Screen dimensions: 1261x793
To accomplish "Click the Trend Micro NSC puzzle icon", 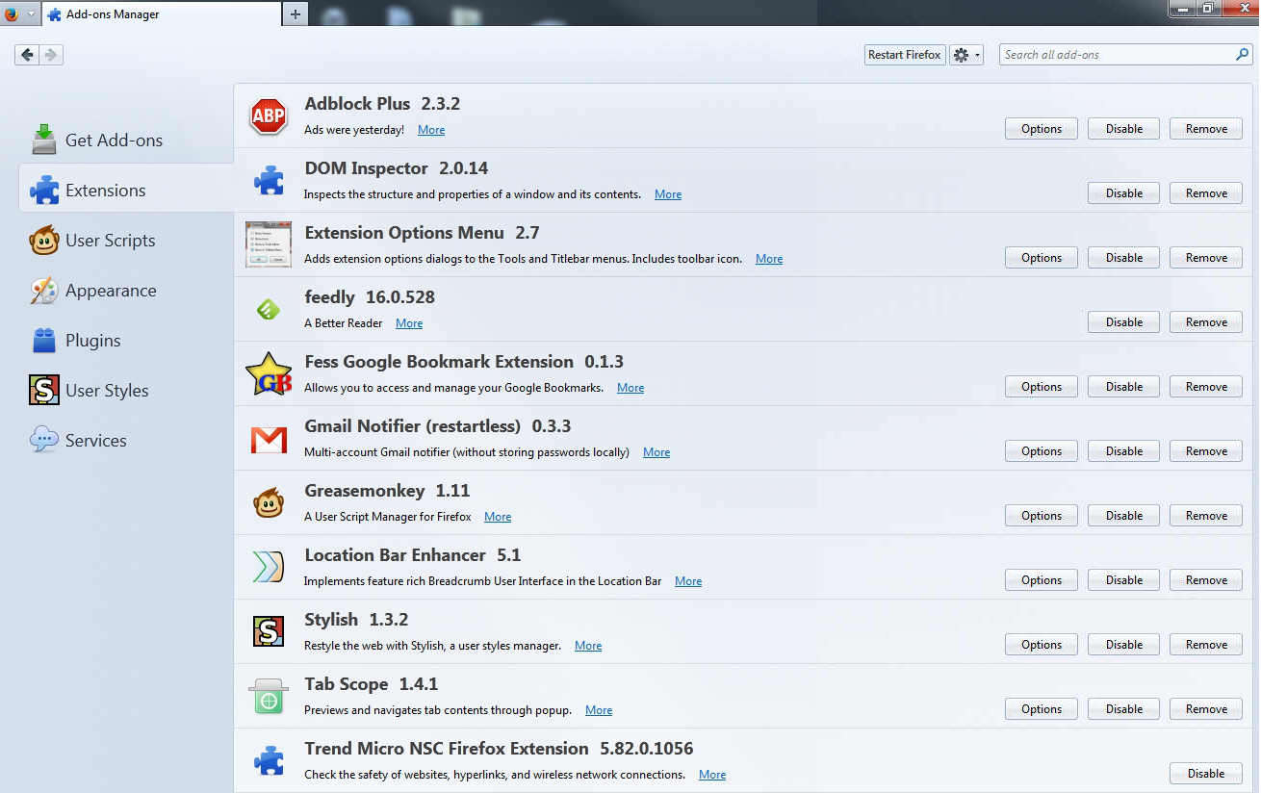I will coord(269,760).
